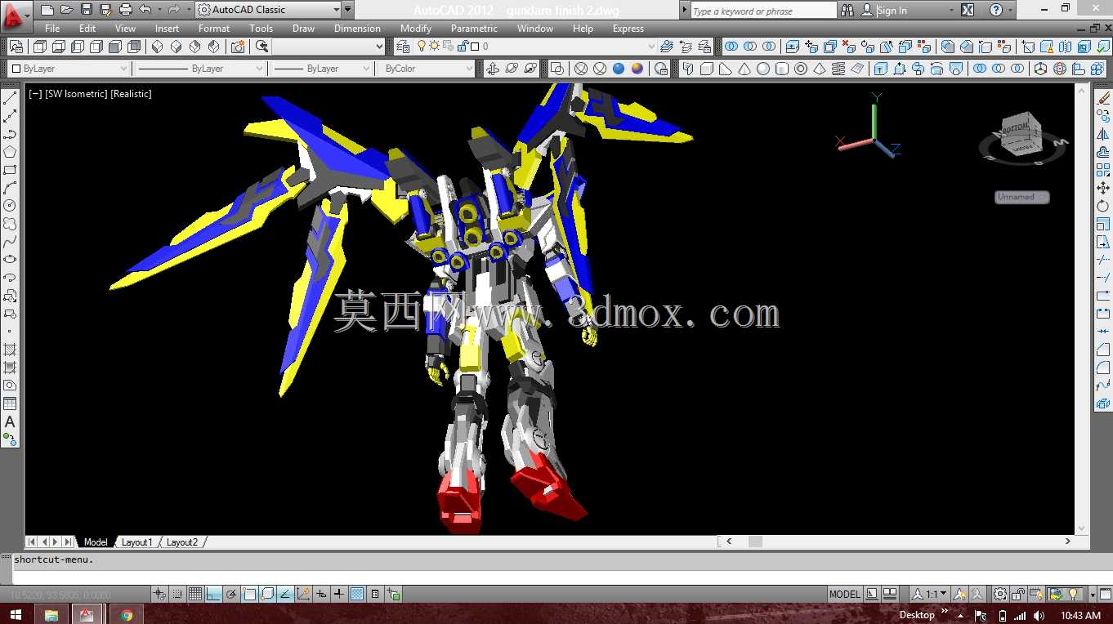
Task: Open the ByLayer lineweight dropdown
Action: pos(322,69)
